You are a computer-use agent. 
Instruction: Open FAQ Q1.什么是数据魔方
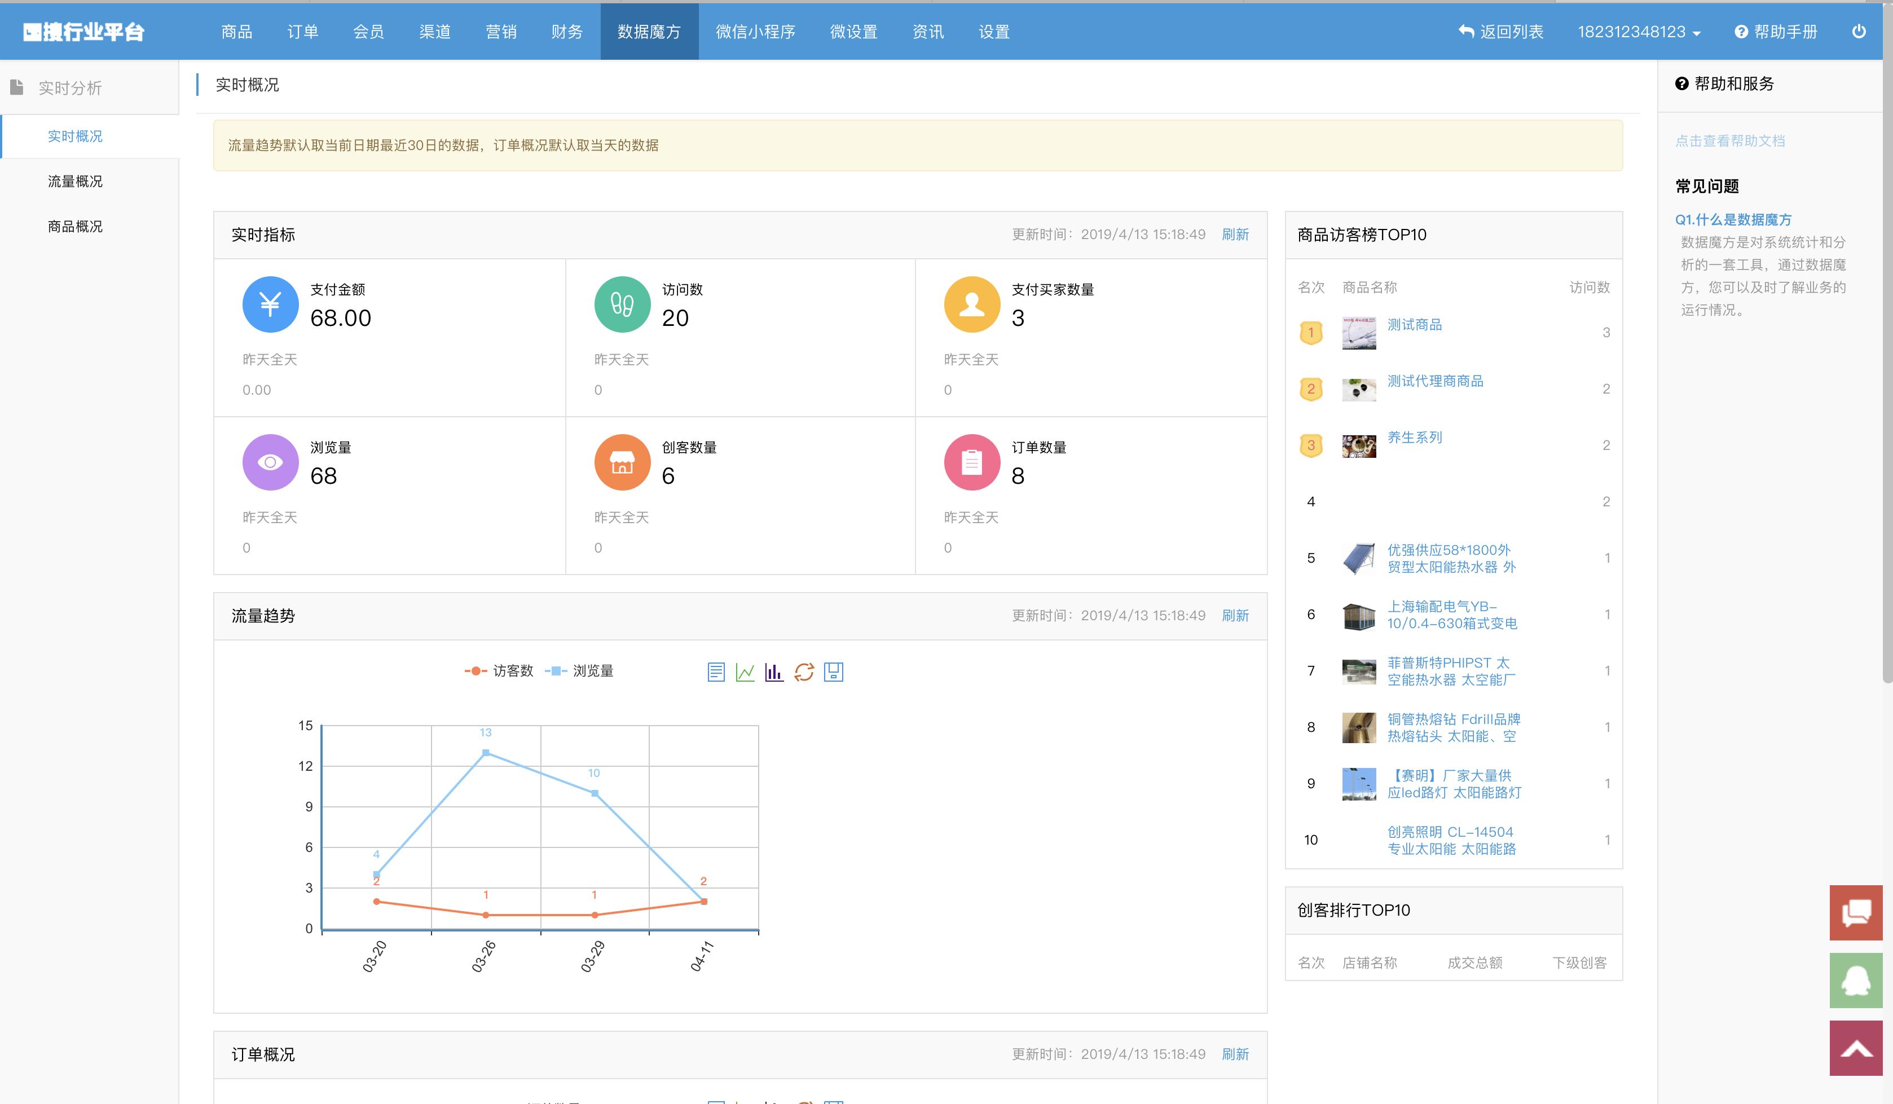tap(1733, 219)
